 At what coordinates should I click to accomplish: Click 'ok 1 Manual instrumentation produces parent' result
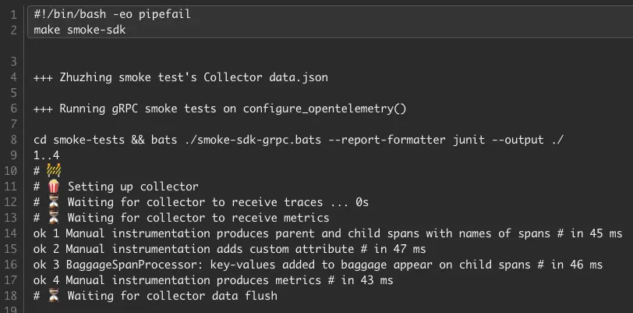pyautogui.click(x=327, y=233)
